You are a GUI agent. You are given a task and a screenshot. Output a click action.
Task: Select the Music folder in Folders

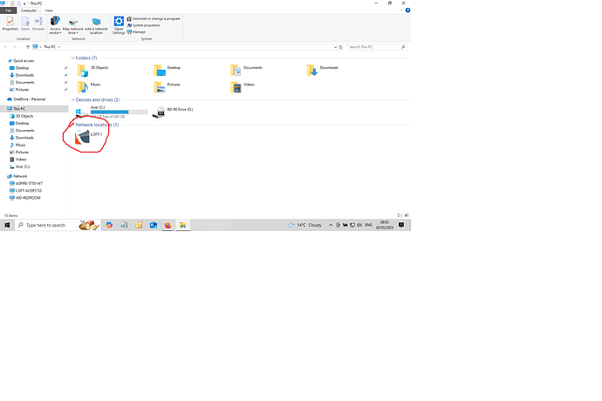[x=89, y=87]
